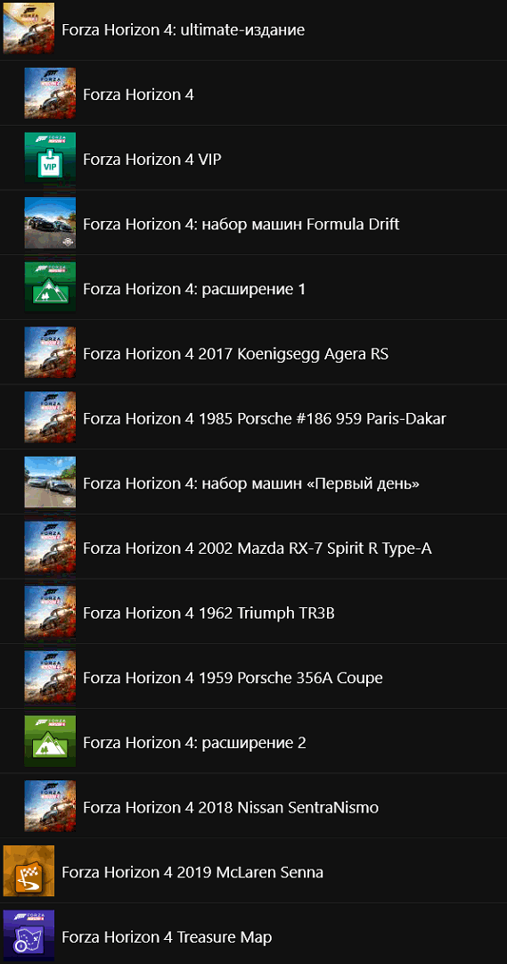
Task: Click the green mountain icon for расширение 1
Action: (50, 287)
